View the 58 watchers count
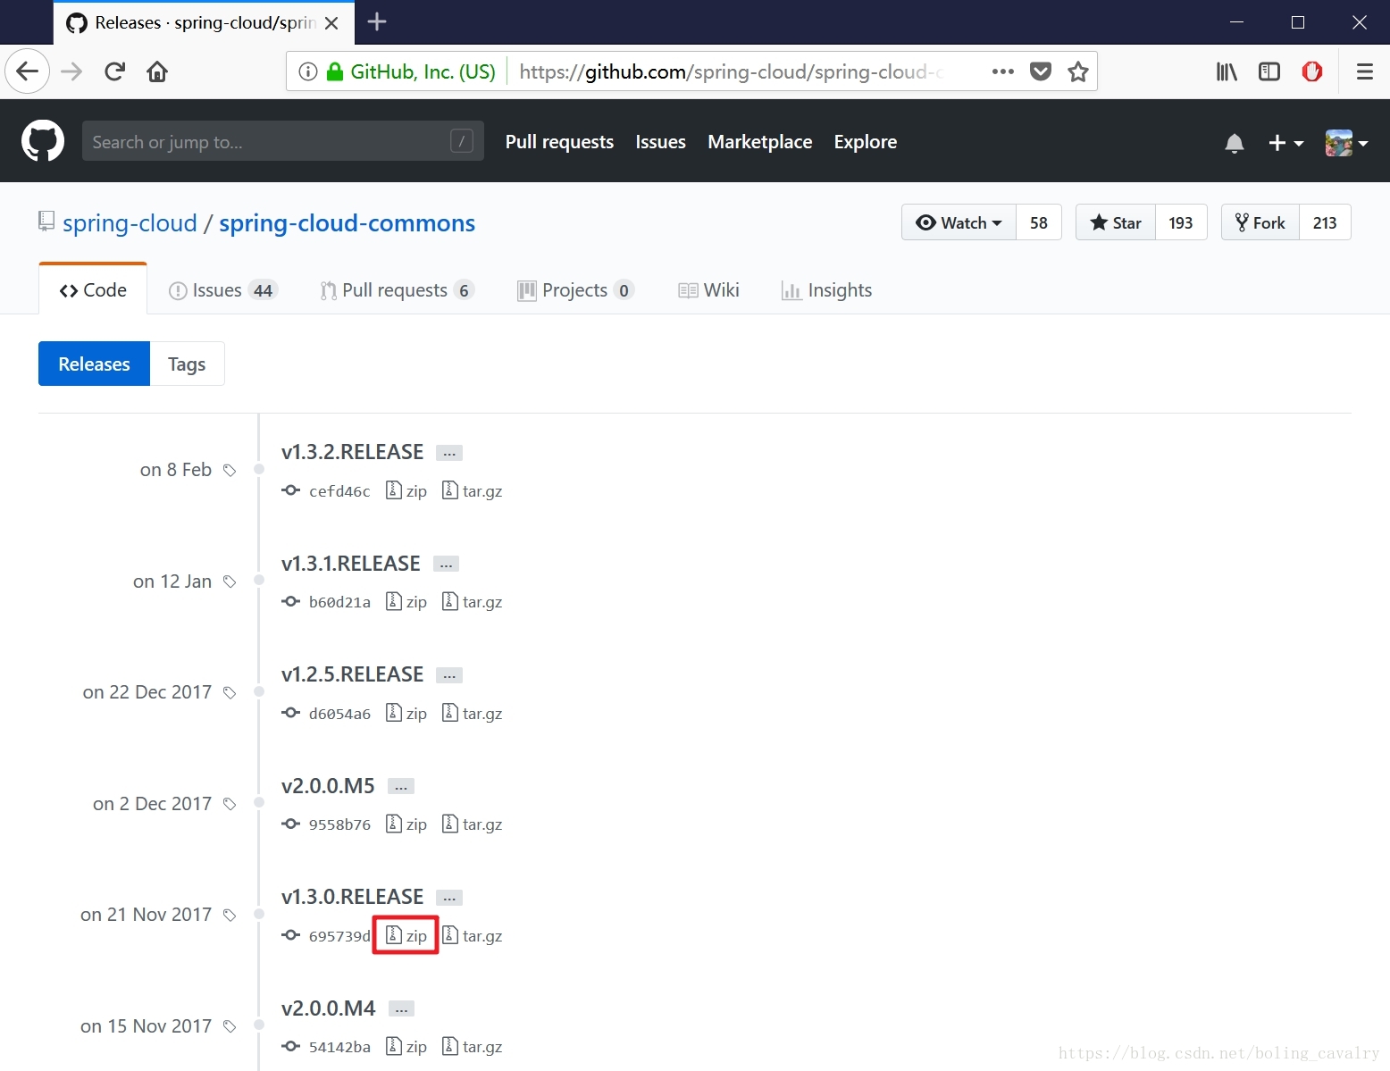This screenshot has height=1071, width=1390. click(x=1039, y=222)
